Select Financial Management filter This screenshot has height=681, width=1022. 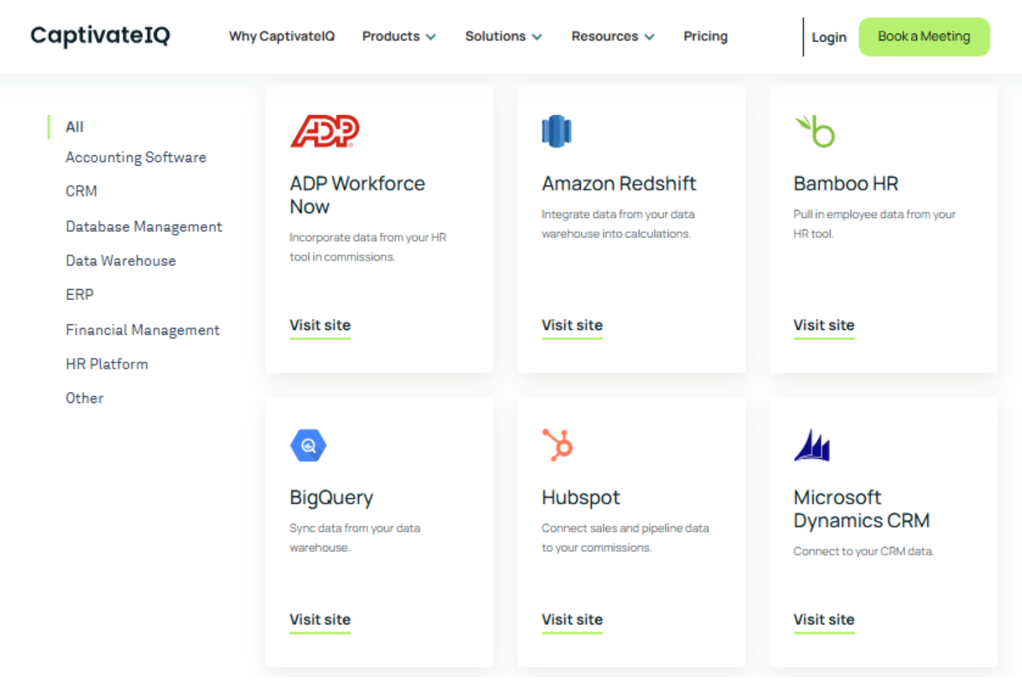(143, 330)
